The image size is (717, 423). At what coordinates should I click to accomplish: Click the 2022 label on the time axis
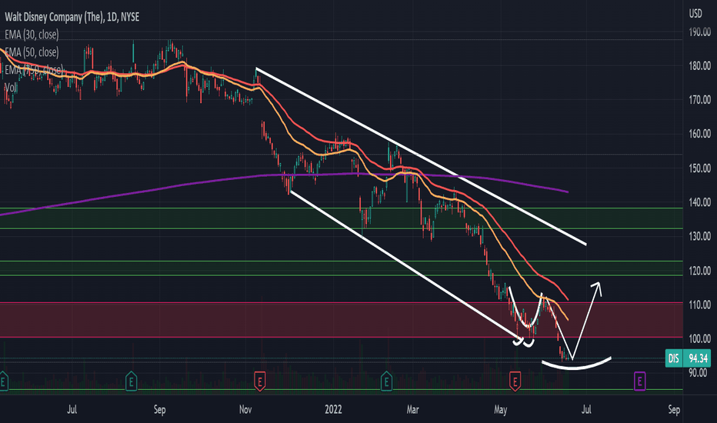[333, 409]
